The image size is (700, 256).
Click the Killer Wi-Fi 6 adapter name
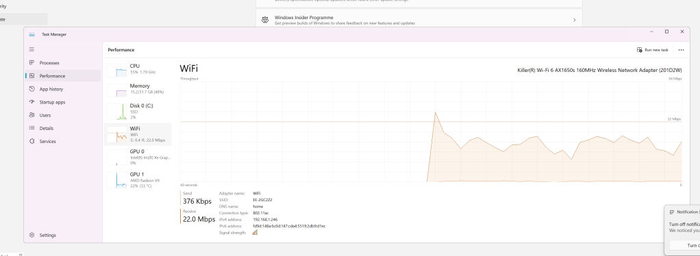[599, 70]
